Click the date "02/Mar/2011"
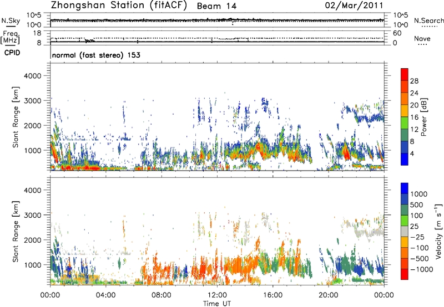The height and width of the screenshot is (307, 444). (354, 6)
